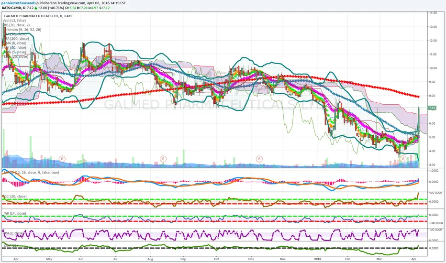Click the Apr label at time axis start
This screenshot has width=446, height=263.
16,259
